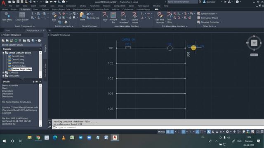264x148 pixels.
Task: Click the Undo arrow in quick access toolbar
Action: pyautogui.click(x=35, y=2)
